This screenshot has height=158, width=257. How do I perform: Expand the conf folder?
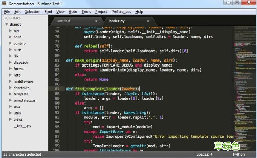(x=10, y=37)
